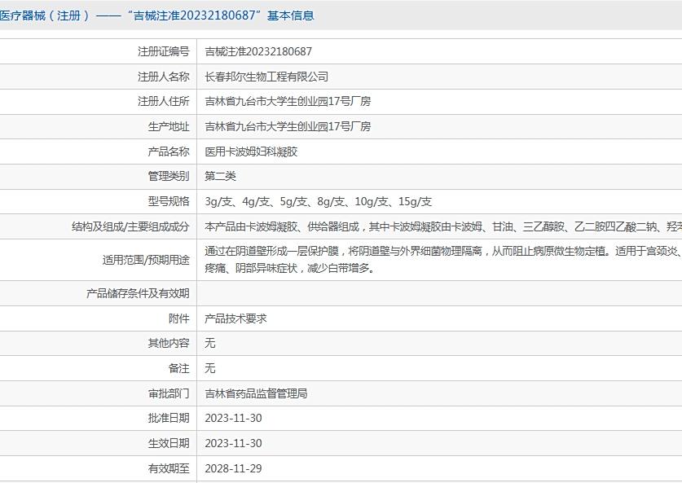Select product name 医用卡波姆妇科凝胶
The image size is (682, 483).
tap(251, 151)
